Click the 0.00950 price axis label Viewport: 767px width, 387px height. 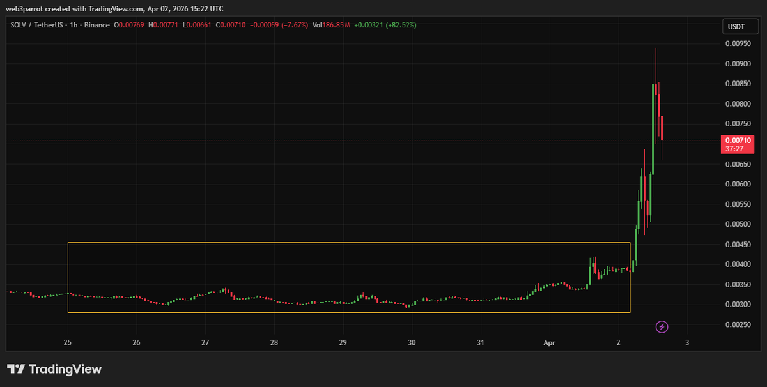739,43
